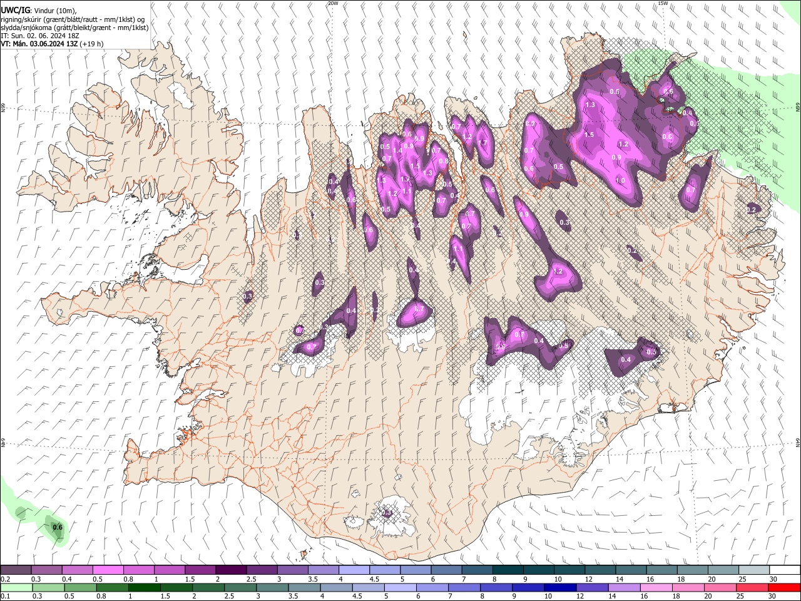
Task: Pick the white 30 swatch in snow legend
Action: coord(785,570)
